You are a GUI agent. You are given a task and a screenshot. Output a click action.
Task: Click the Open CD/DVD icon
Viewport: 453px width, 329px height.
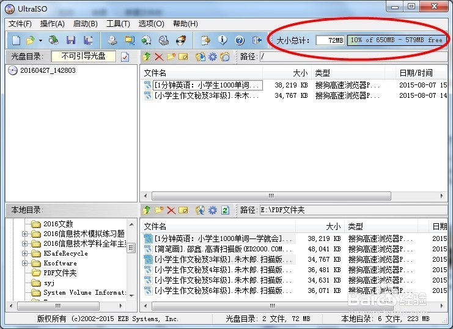pyautogui.click(x=53, y=40)
